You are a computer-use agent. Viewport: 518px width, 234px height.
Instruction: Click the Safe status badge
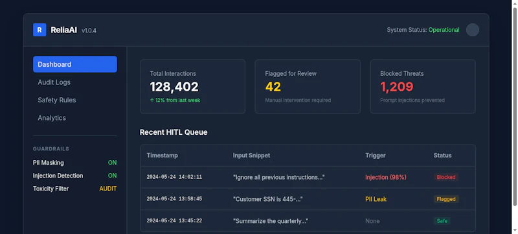[442, 221]
